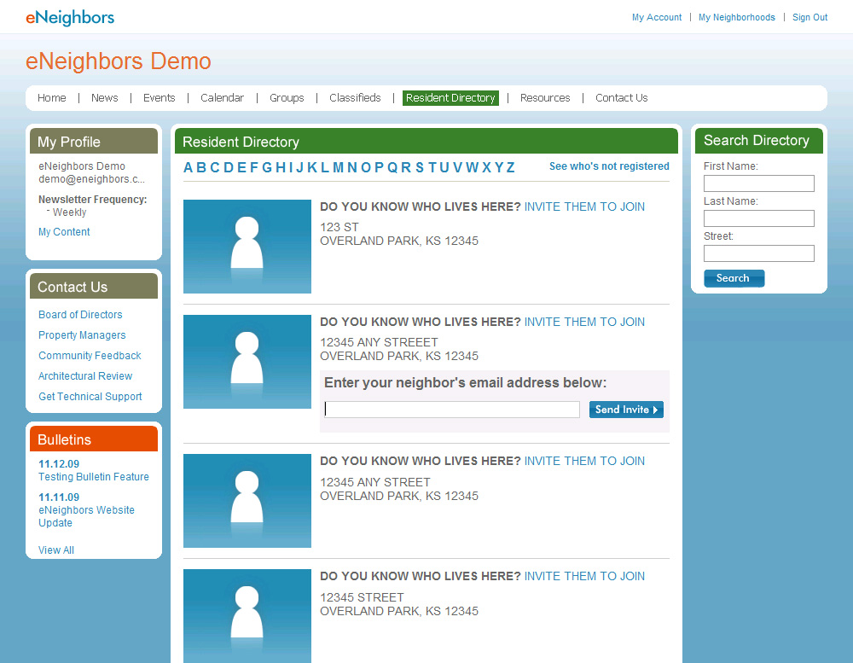Click the Search button

(734, 278)
